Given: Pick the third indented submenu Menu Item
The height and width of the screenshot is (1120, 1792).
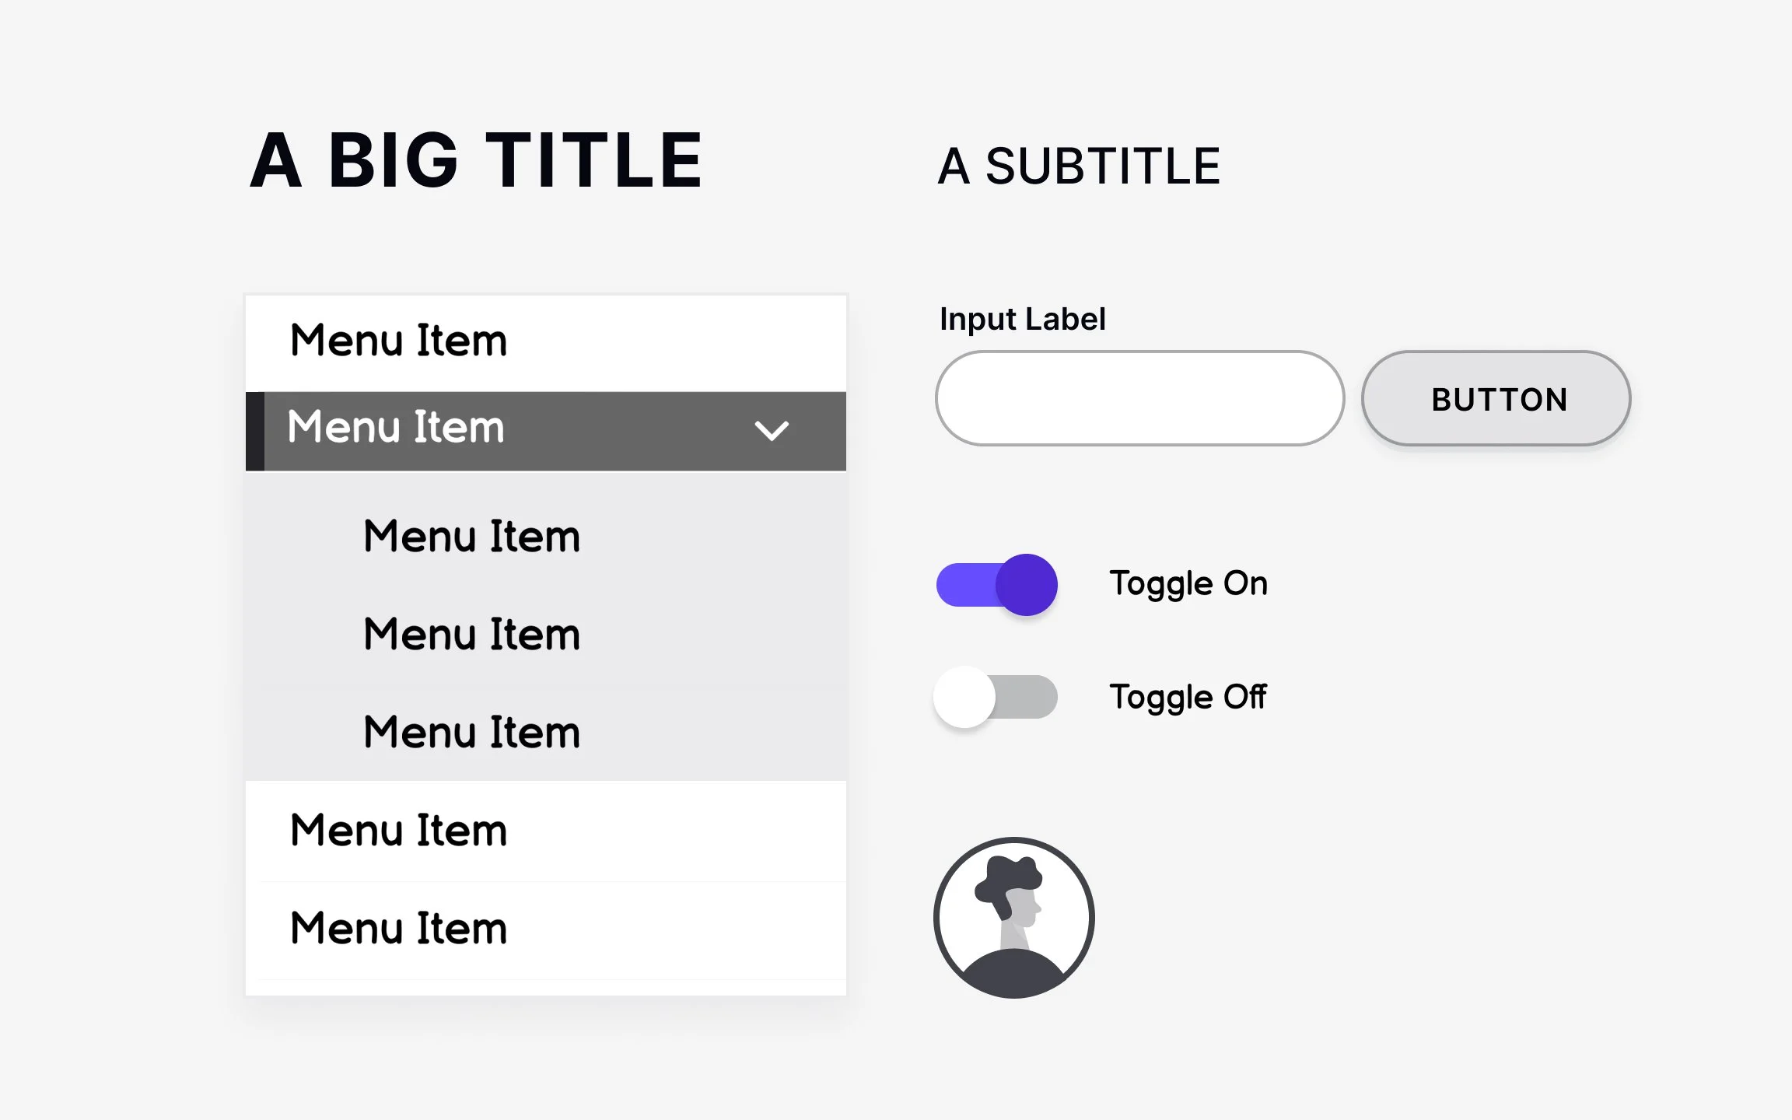Looking at the screenshot, I should point(471,733).
